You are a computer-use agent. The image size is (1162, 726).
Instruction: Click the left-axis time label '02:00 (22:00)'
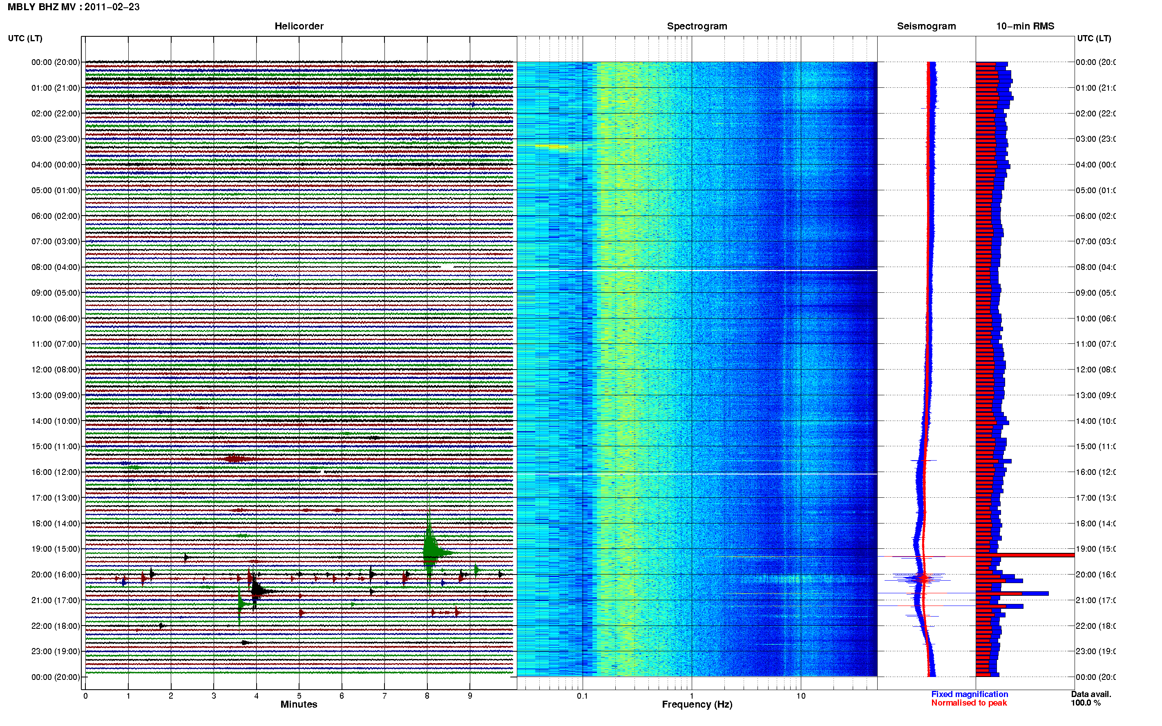pyautogui.click(x=56, y=114)
